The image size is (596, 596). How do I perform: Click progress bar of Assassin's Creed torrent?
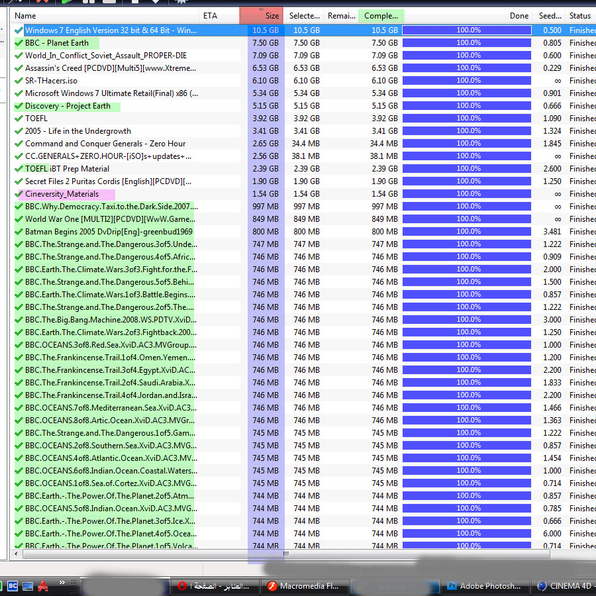(467, 68)
